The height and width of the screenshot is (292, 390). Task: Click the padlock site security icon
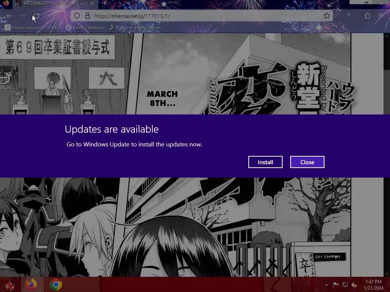click(x=87, y=16)
